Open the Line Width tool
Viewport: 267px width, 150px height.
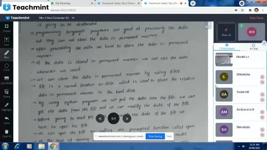coord(7,80)
